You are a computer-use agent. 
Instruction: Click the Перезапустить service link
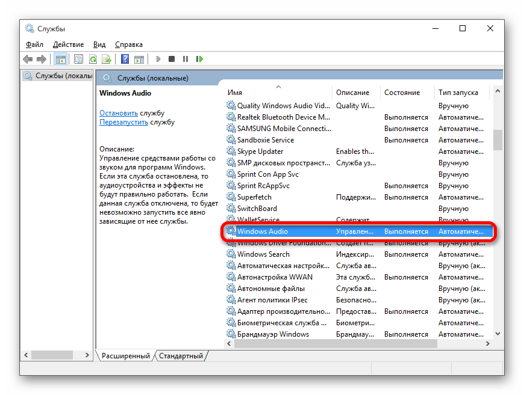(123, 122)
